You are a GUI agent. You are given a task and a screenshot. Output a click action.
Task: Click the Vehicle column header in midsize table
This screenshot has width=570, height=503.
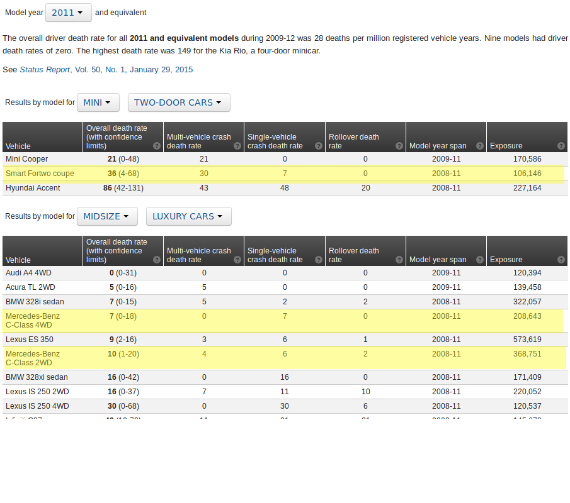[43, 251]
